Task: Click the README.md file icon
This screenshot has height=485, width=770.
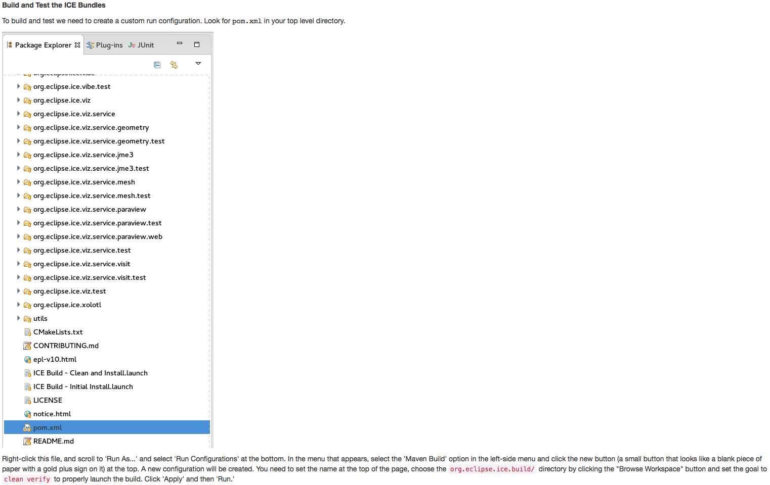Action: [x=27, y=441]
